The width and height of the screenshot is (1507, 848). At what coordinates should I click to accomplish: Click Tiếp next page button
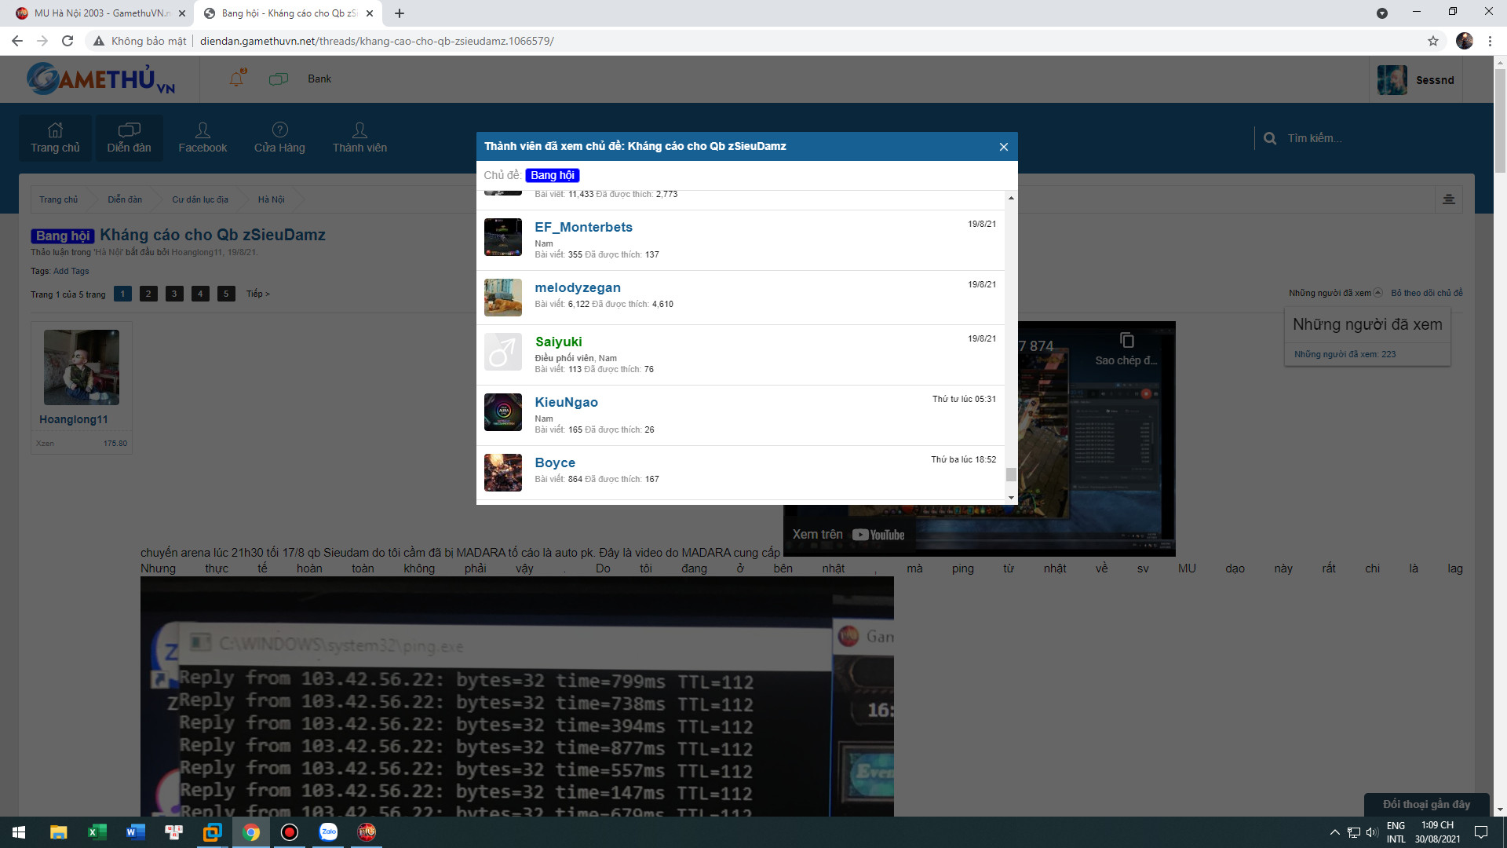[x=257, y=294]
